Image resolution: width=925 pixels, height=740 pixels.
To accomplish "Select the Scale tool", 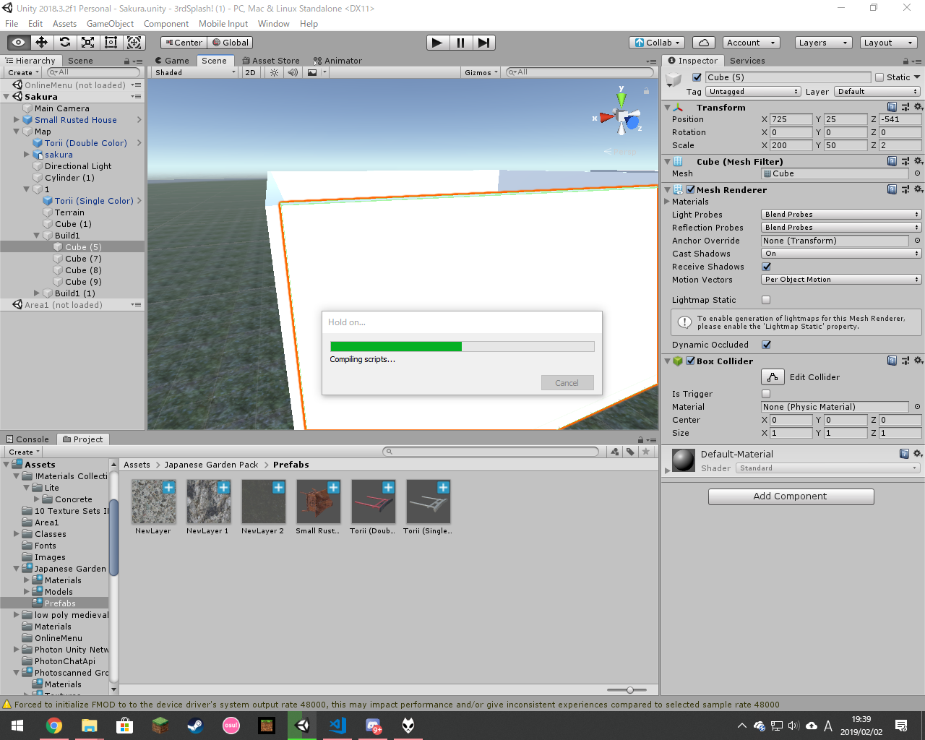I will tap(88, 43).
